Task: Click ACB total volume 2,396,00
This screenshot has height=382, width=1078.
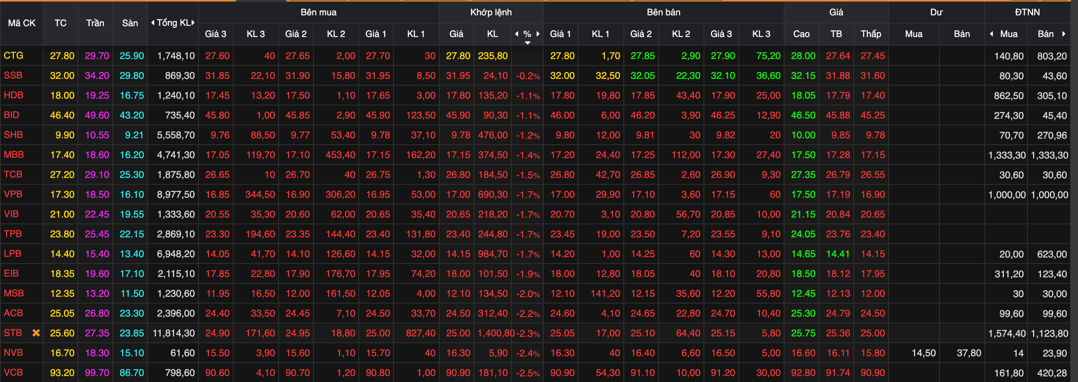Action: (x=176, y=314)
